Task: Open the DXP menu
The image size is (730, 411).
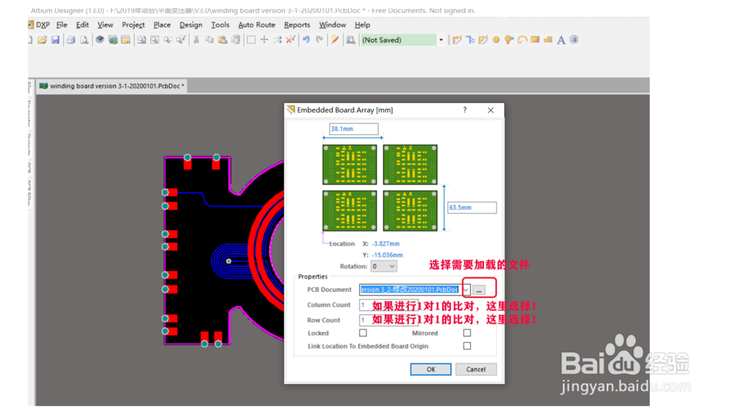Action: [x=39, y=25]
